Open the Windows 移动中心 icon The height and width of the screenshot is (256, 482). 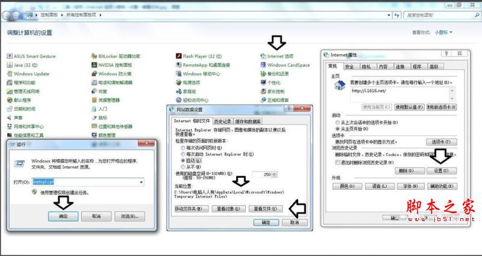coord(178,73)
